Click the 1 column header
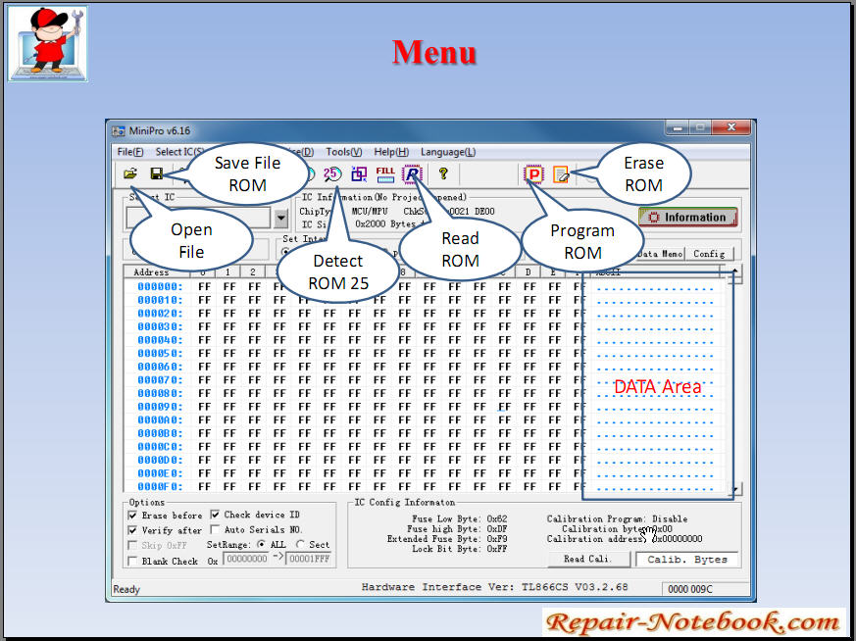 [x=227, y=271]
